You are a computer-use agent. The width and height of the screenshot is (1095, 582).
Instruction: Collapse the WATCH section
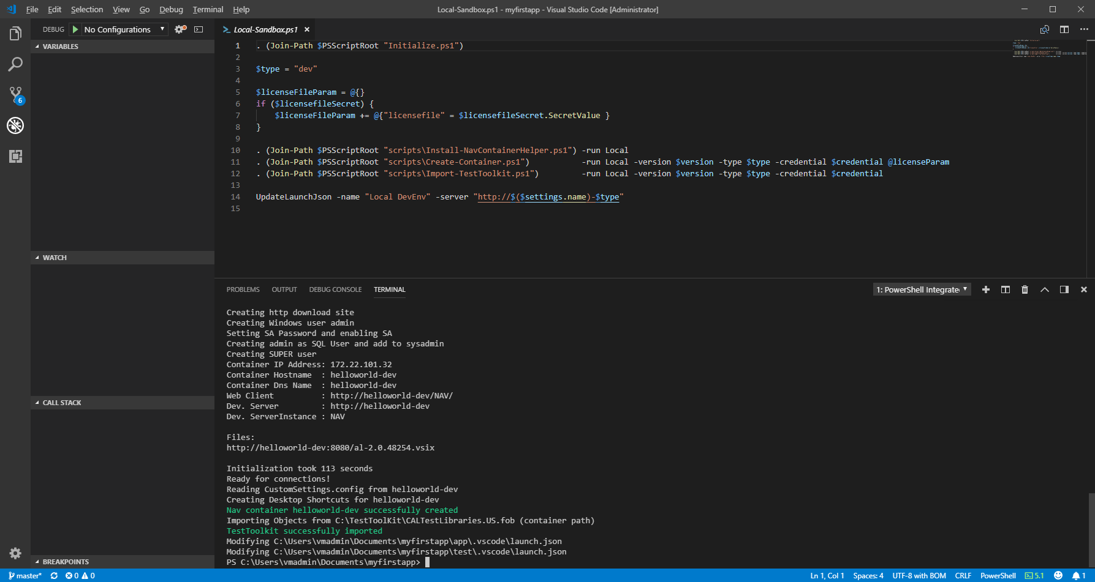55,258
